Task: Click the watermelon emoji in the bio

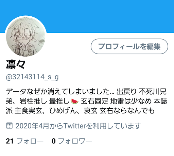Action: [x=74, y=101]
